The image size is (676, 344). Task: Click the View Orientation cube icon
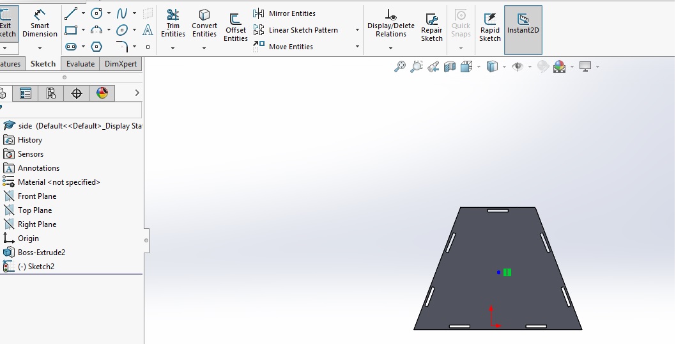466,66
